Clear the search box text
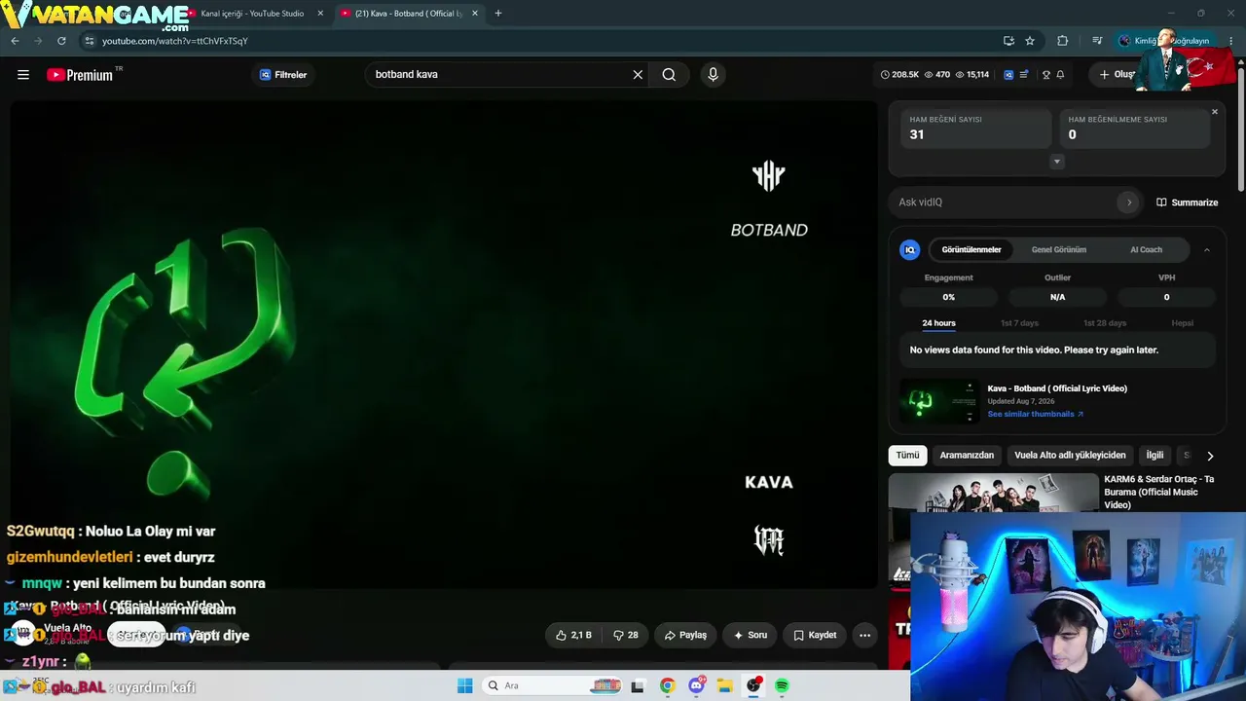 pos(638,75)
